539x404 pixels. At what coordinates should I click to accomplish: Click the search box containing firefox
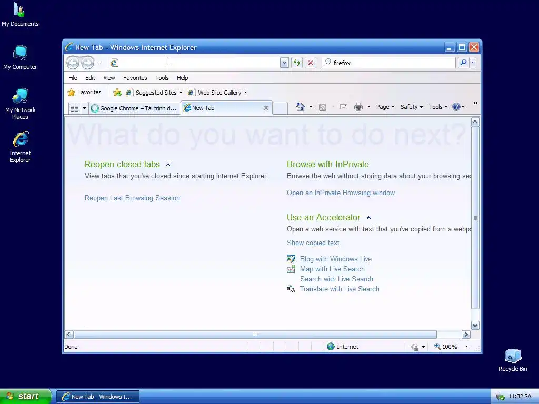click(x=389, y=63)
